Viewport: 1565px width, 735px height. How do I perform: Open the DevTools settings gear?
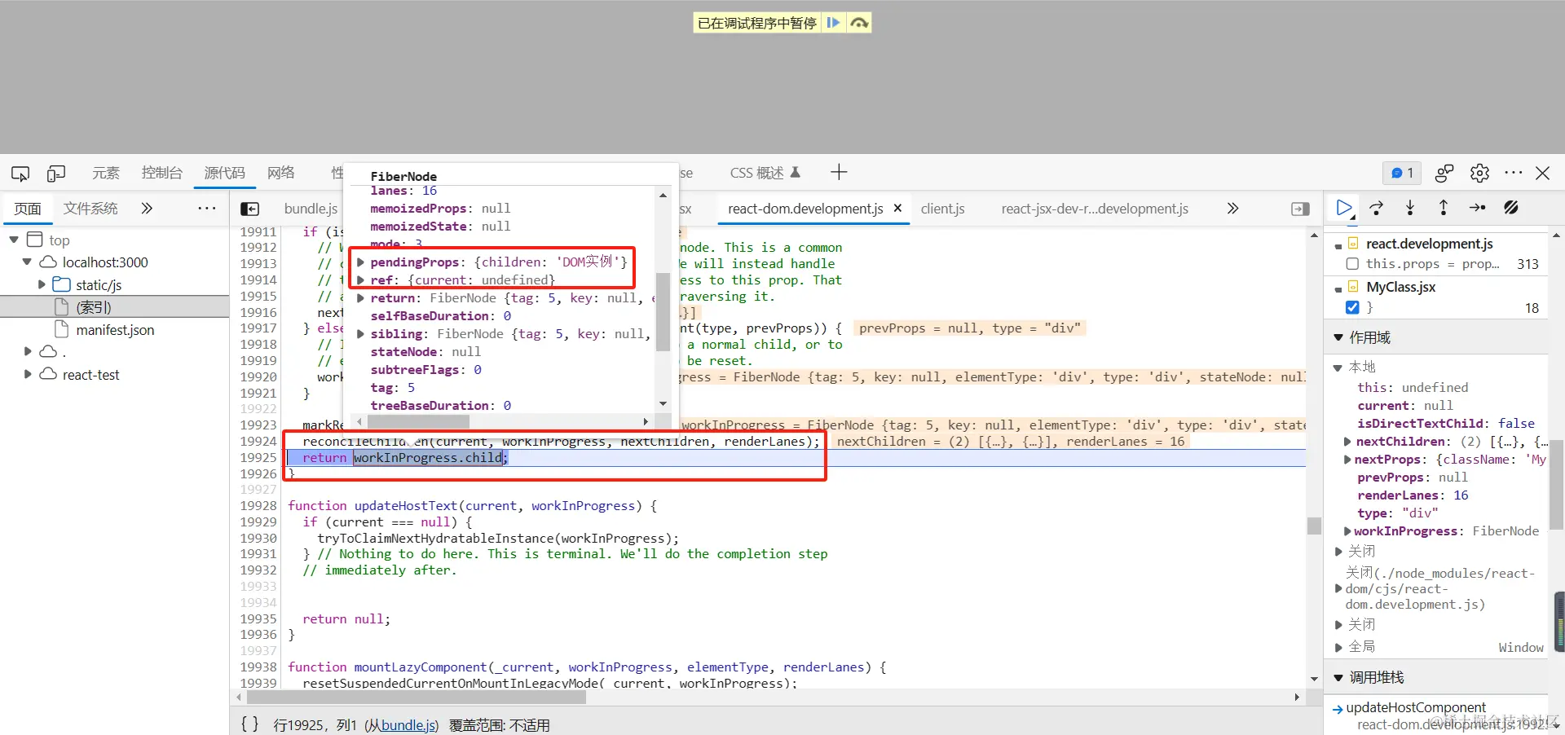click(1479, 173)
